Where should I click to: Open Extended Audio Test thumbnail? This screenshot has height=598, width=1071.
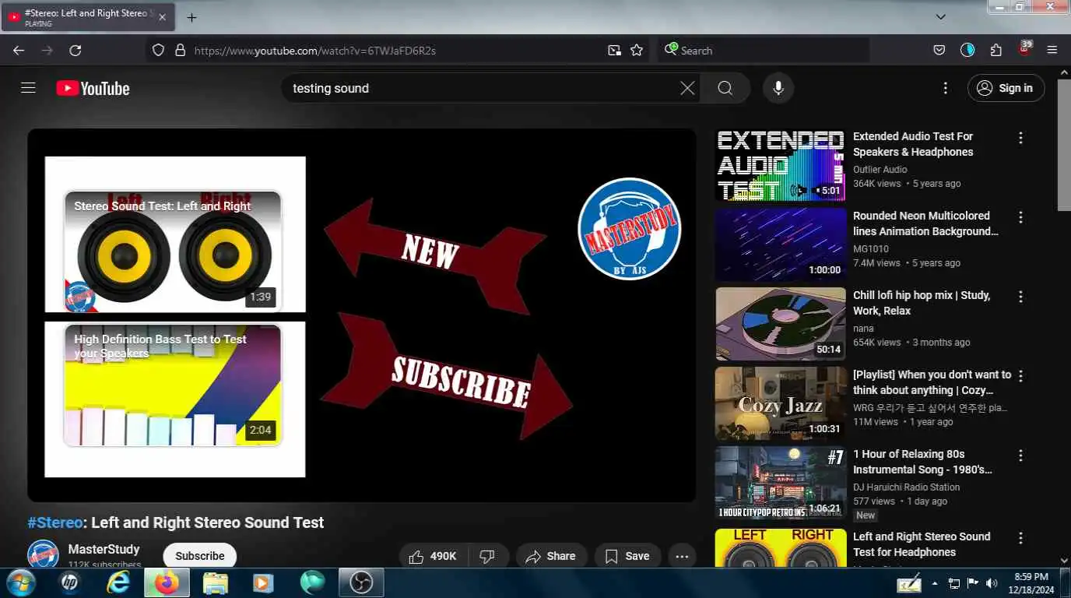point(781,165)
